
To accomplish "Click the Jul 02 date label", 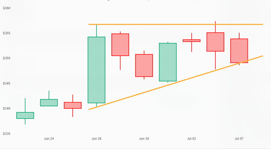I will (x=191, y=139).
